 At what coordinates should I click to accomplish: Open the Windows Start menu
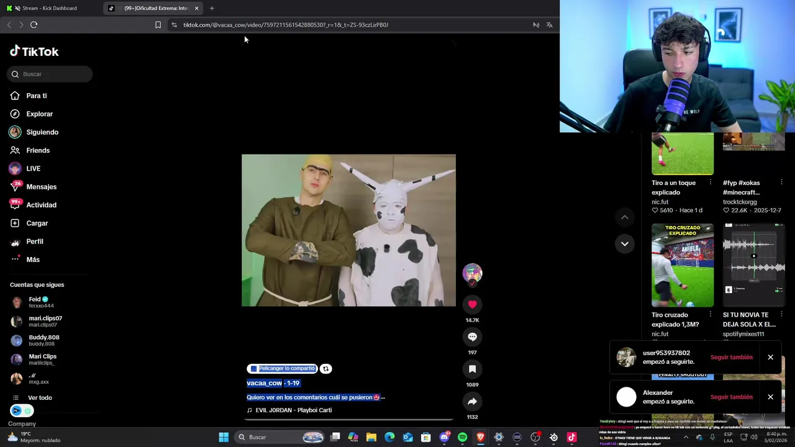pyautogui.click(x=224, y=437)
